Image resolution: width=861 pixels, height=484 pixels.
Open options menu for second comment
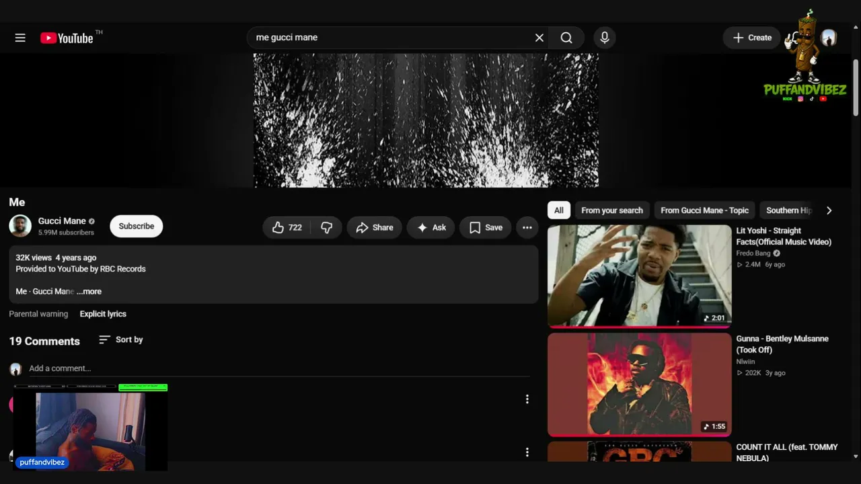tap(527, 452)
